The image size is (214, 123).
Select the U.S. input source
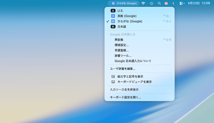pos(139,11)
